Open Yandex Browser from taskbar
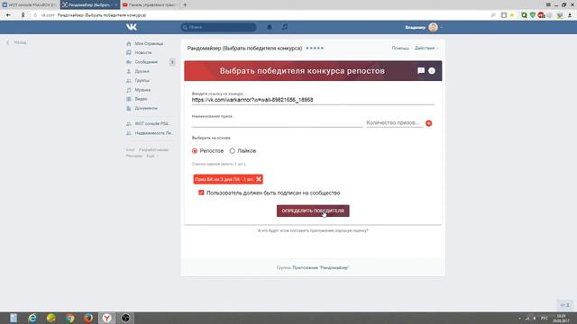 [x=106, y=318]
